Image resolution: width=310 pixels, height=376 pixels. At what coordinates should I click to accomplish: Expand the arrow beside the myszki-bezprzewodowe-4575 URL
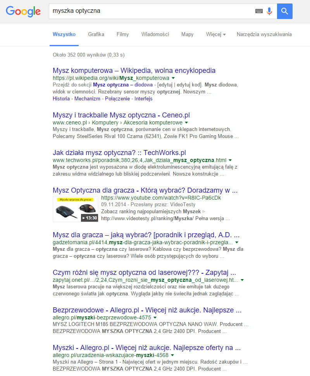click(x=155, y=318)
